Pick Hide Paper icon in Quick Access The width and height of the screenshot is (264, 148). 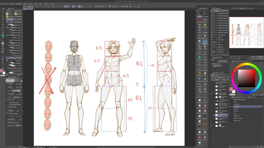coord(199,90)
